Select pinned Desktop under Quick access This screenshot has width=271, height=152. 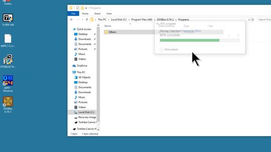[x=83, y=34]
